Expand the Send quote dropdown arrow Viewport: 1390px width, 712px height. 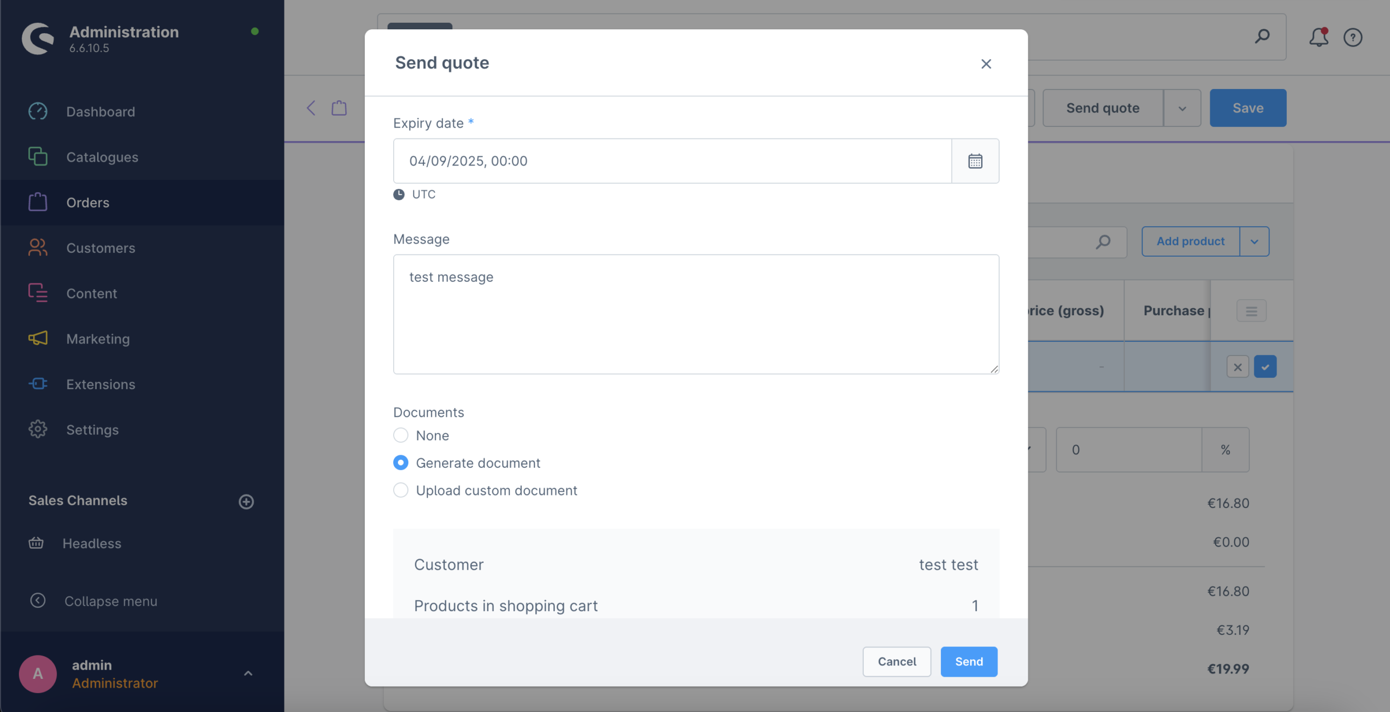(x=1182, y=108)
